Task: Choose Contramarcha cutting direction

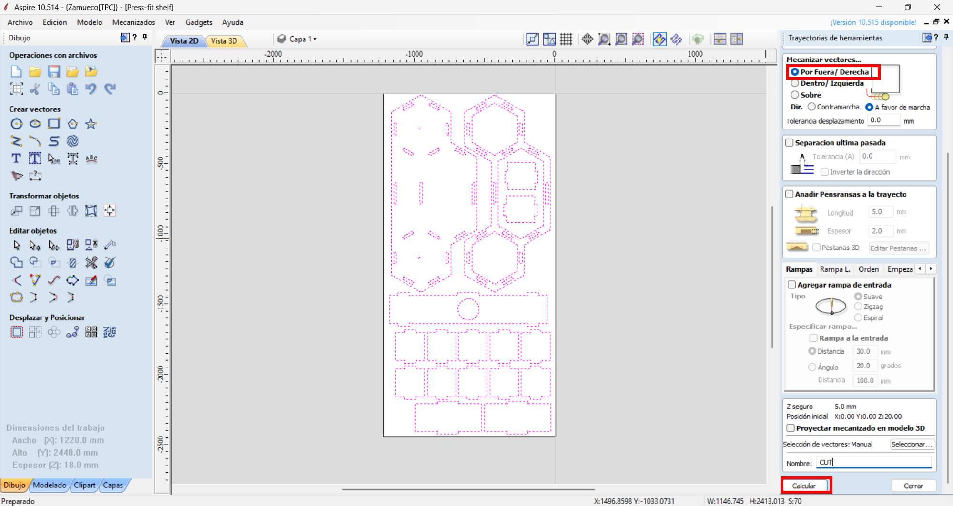Action: pos(833,107)
